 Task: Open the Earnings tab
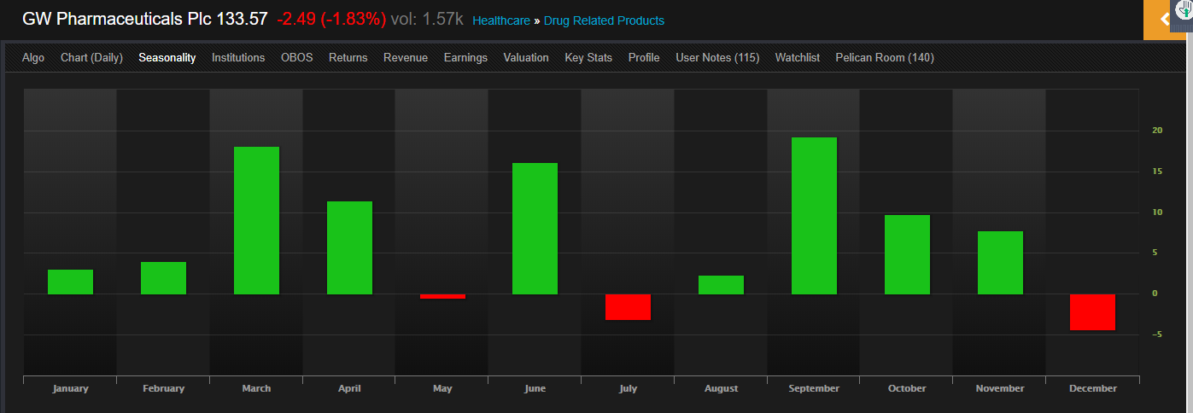465,58
